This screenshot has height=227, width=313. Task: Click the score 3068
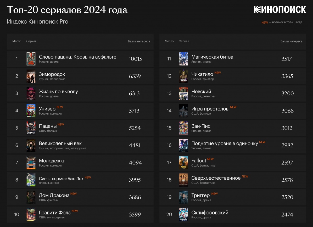pos(287,111)
